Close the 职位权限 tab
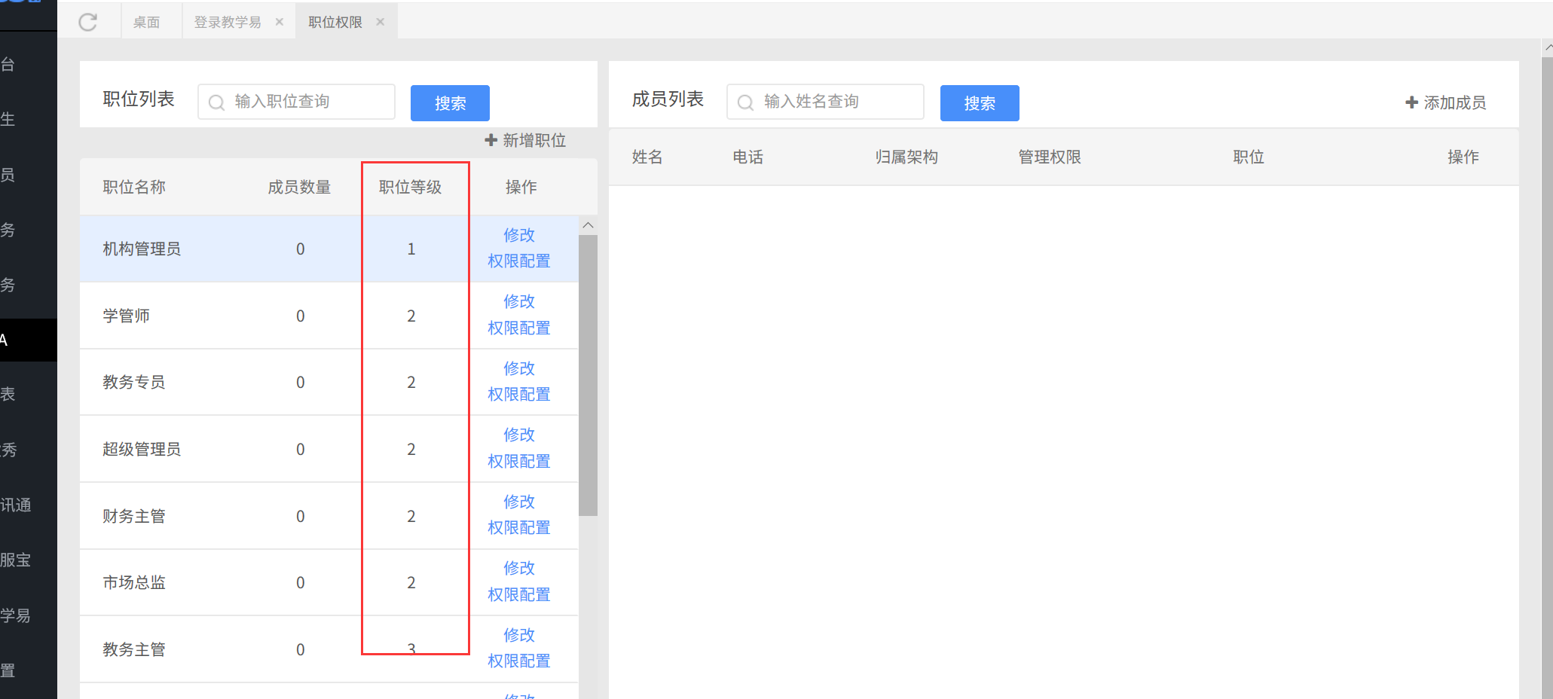 381,22
